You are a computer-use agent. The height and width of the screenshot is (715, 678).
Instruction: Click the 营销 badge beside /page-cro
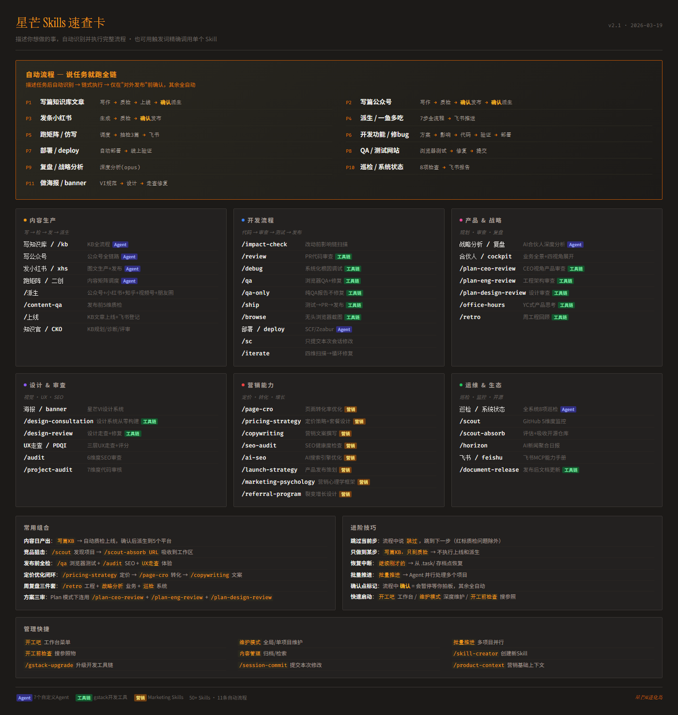[x=350, y=409]
